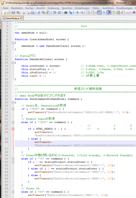Click 'this.statusPlay = 2;' code line

[x=38, y=69]
